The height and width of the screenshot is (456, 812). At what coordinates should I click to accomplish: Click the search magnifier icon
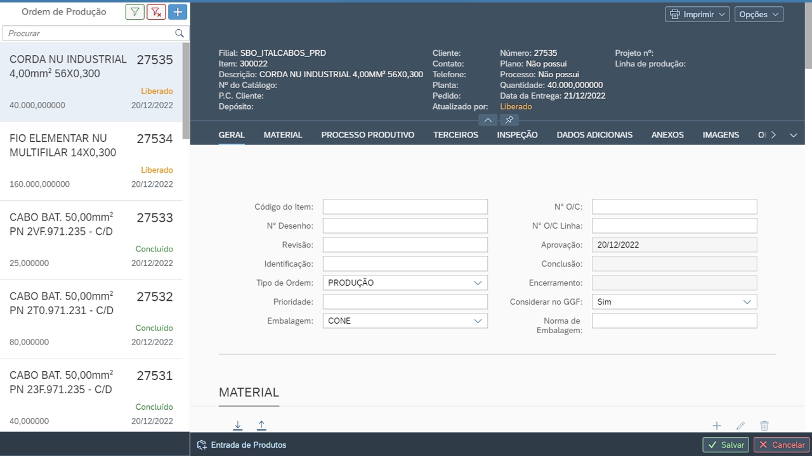click(180, 34)
